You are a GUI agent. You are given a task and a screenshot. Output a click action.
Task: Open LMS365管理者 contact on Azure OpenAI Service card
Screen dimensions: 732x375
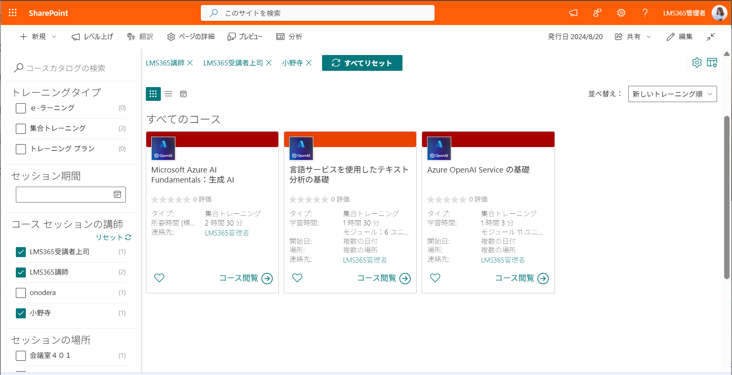503,260
